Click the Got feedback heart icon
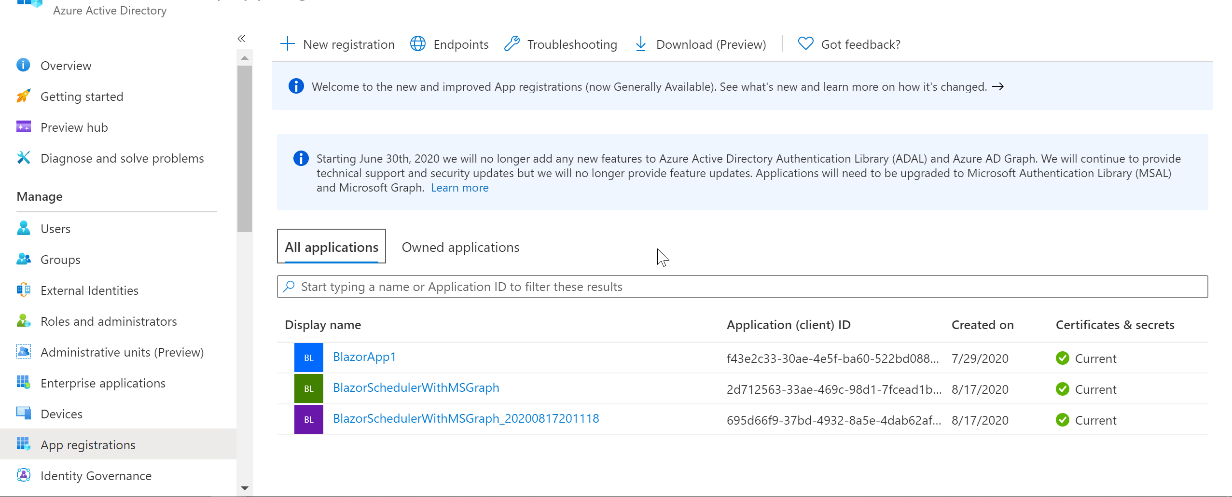1232x497 pixels. click(x=805, y=44)
